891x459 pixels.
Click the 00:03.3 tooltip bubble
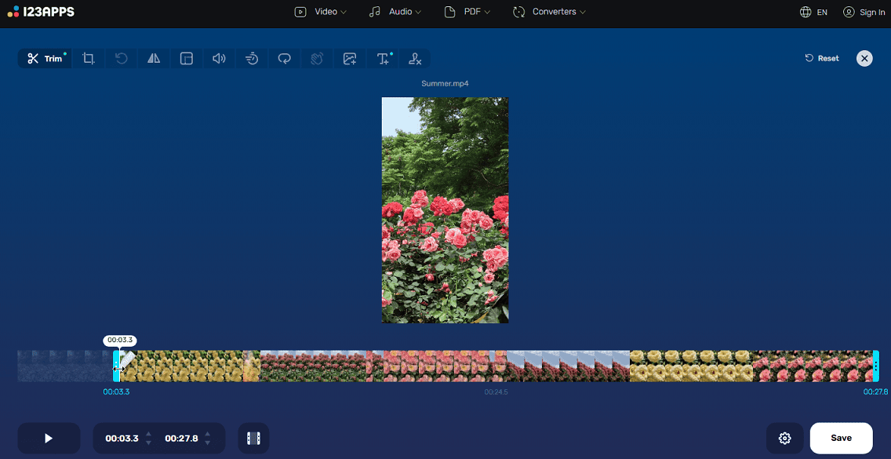[x=119, y=340]
